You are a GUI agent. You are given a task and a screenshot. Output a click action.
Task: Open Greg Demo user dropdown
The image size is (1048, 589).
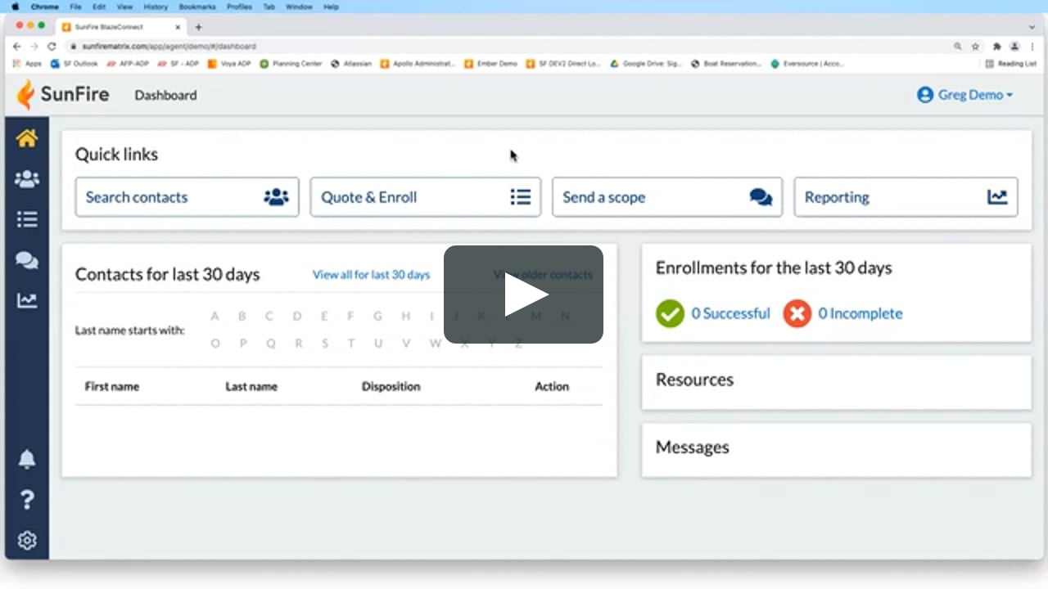pos(965,95)
